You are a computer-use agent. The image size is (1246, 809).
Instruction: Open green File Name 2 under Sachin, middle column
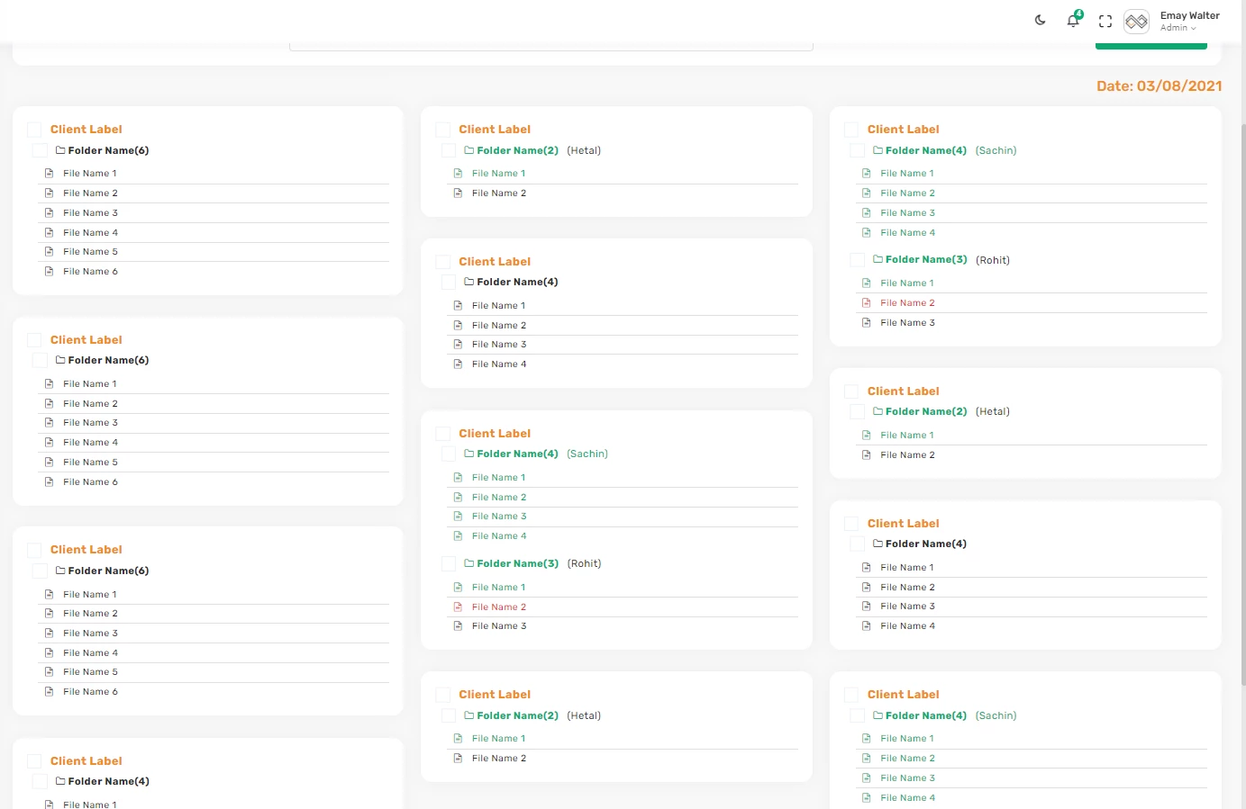[x=499, y=498]
